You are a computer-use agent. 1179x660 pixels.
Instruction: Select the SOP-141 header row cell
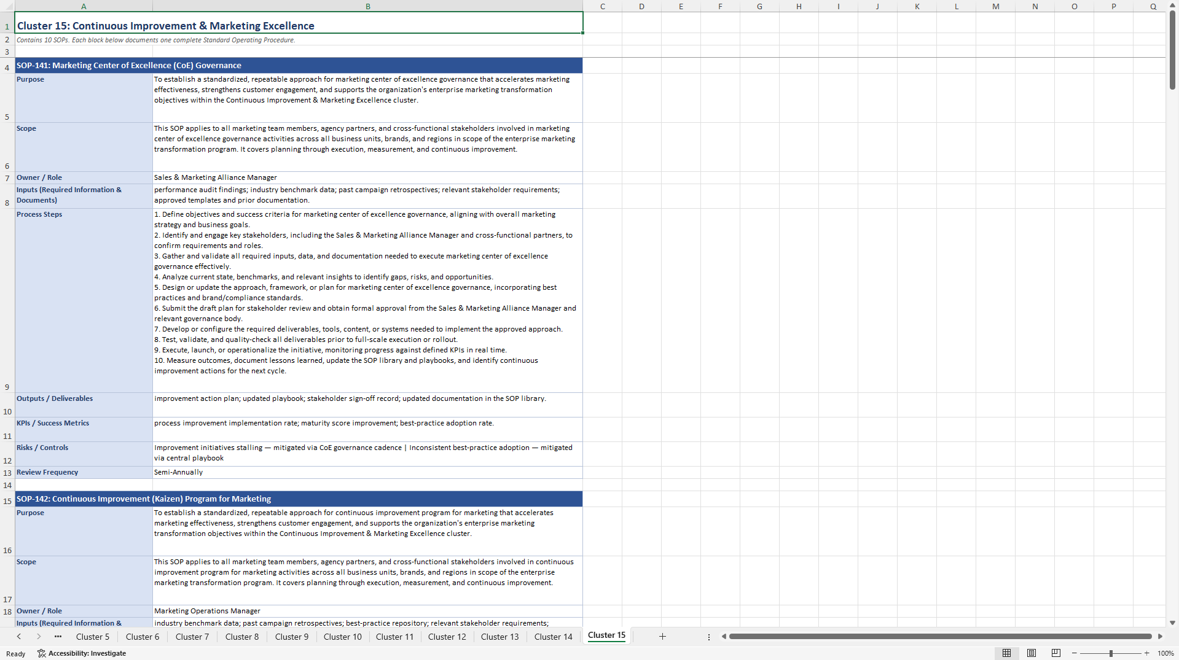tap(299, 66)
